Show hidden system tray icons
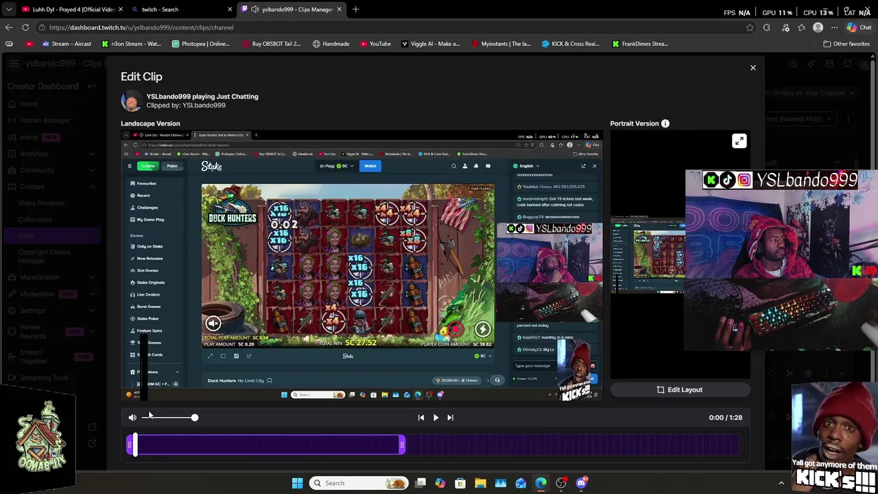 point(781,483)
